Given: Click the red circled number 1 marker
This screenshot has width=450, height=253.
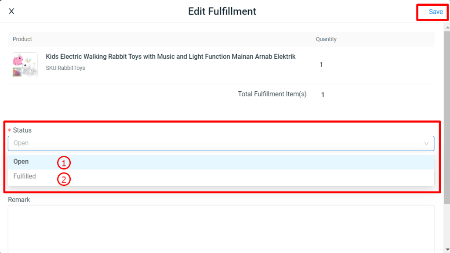Looking at the screenshot, I should tap(64, 163).
